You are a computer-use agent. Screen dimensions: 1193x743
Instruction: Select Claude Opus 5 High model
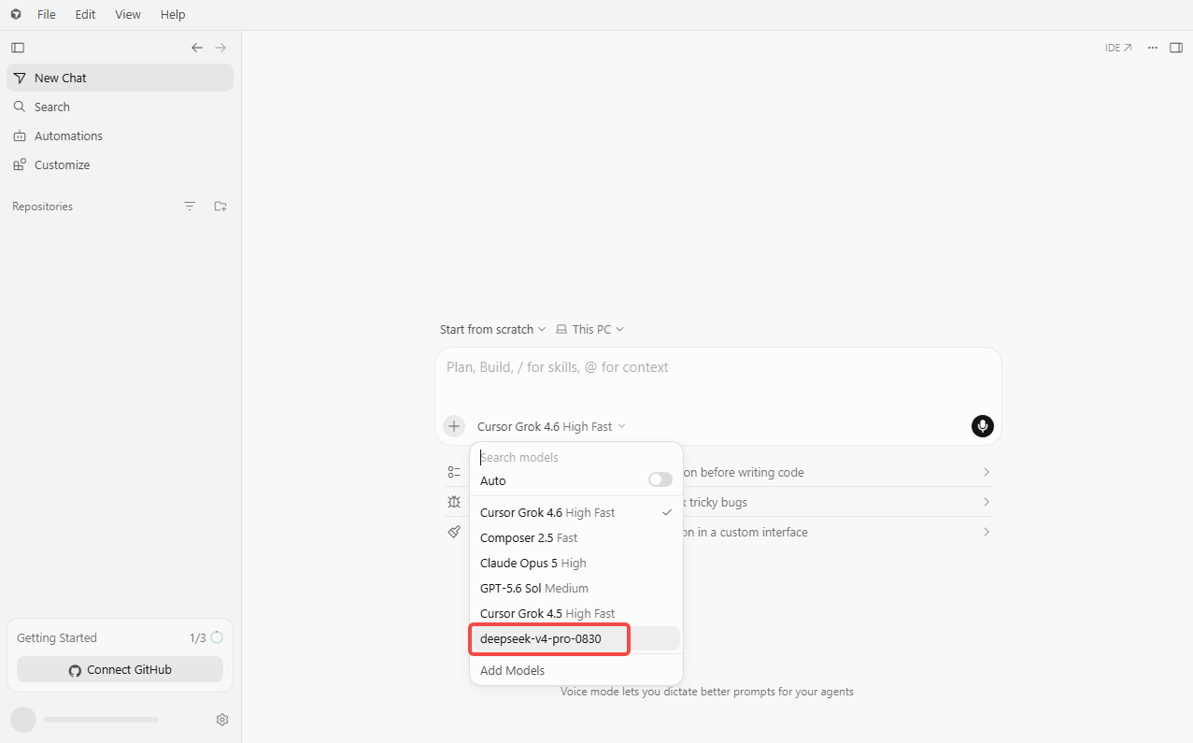[x=576, y=563]
